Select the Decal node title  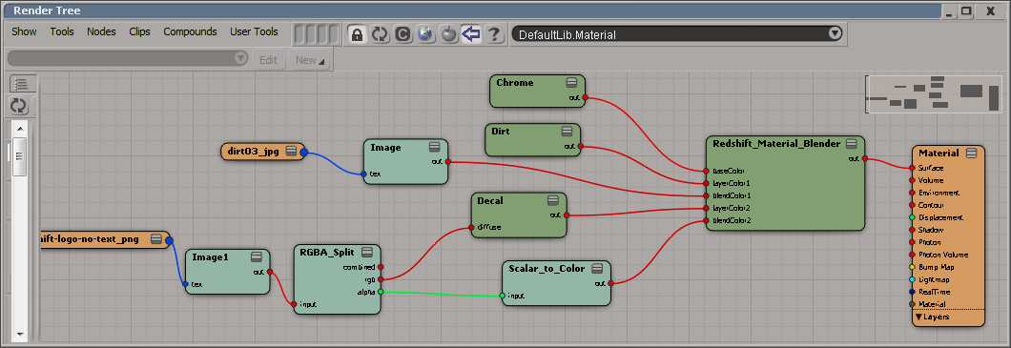coord(490,200)
